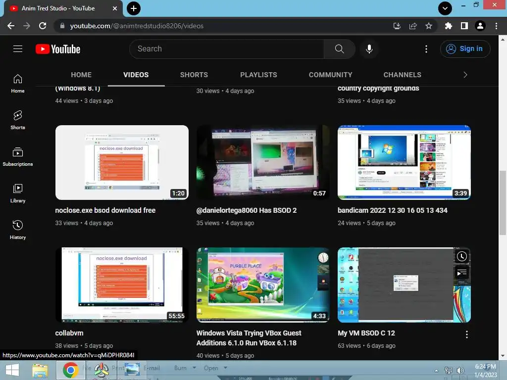Click the YouTube logo

[58, 49]
